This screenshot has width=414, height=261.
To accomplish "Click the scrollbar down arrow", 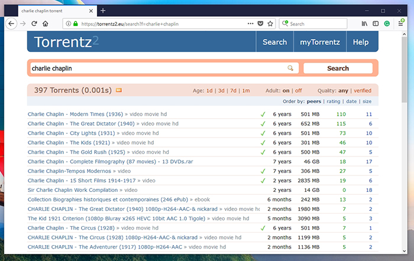I will (404, 251).
